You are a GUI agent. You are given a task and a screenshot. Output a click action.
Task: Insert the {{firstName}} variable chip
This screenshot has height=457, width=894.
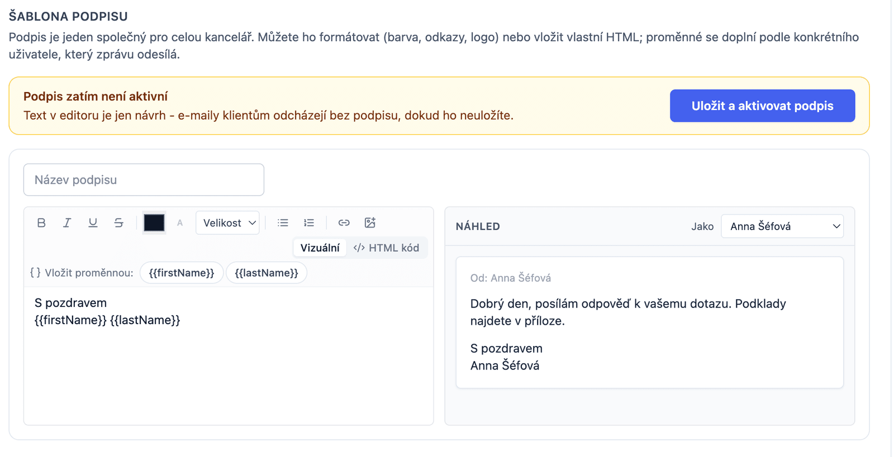182,273
